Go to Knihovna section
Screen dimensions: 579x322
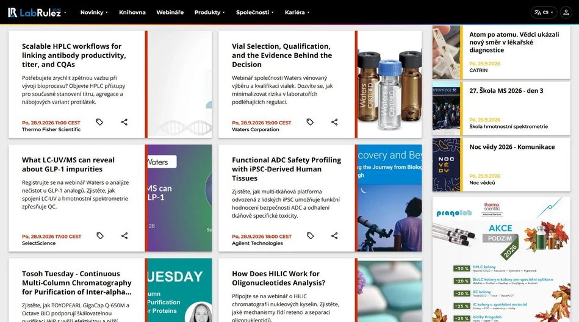tap(132, 12)
